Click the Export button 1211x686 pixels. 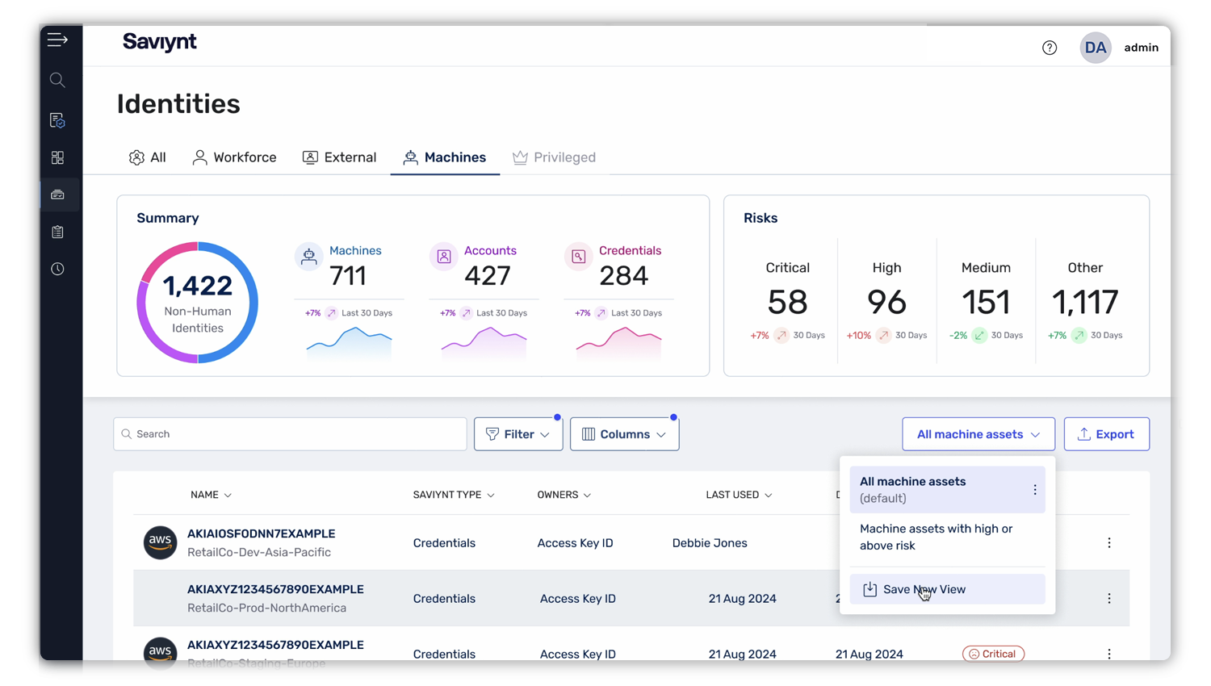[x=1106, y=434]
